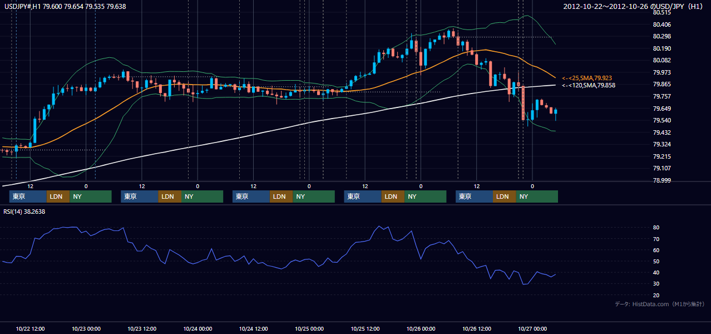Click the RSI axis value 80
The image size is (711, 334).
[656, 228]
